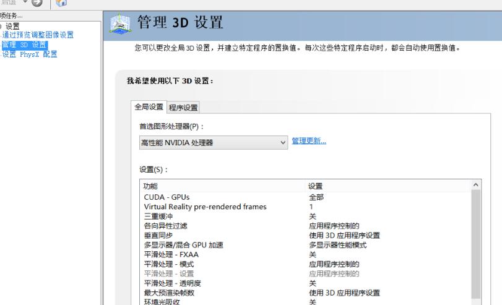Click the settings list scroll-up arrow

click(x=475, y=184)
